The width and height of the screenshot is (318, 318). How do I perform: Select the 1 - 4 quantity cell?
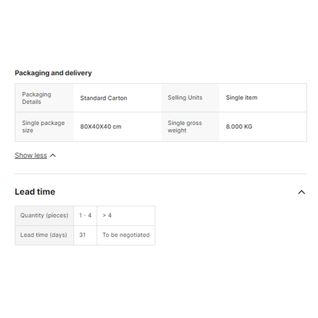coord(85,215)
